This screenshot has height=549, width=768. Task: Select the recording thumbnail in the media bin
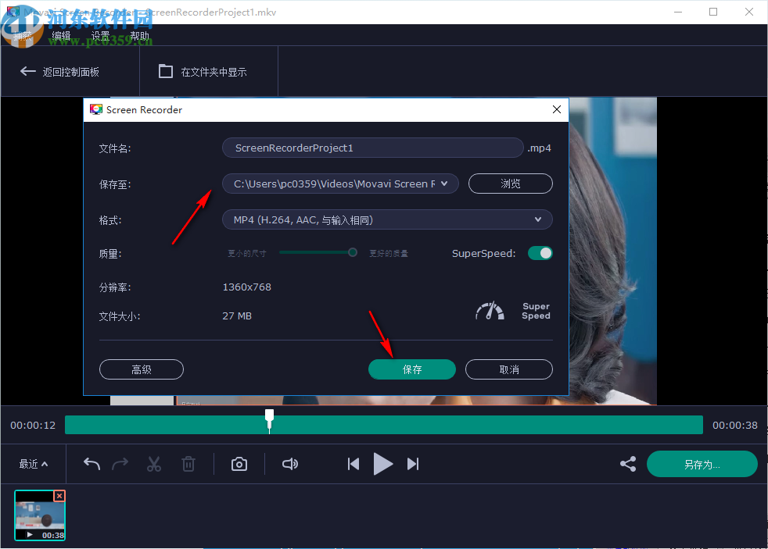pos(39,515)
